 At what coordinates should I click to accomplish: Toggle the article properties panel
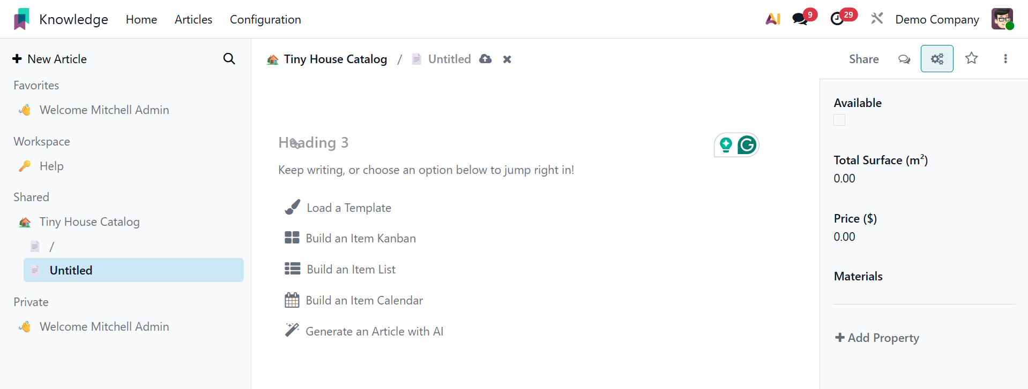[x=936, y=59]
